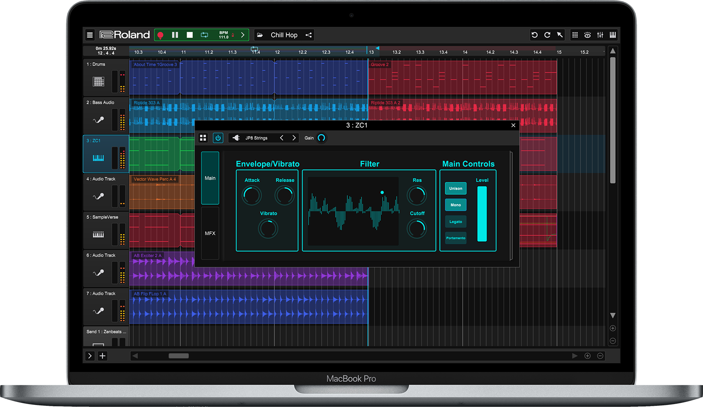Open the hamburger menu beside the Roland logo

pyautogui.click(x=90, y=35)
